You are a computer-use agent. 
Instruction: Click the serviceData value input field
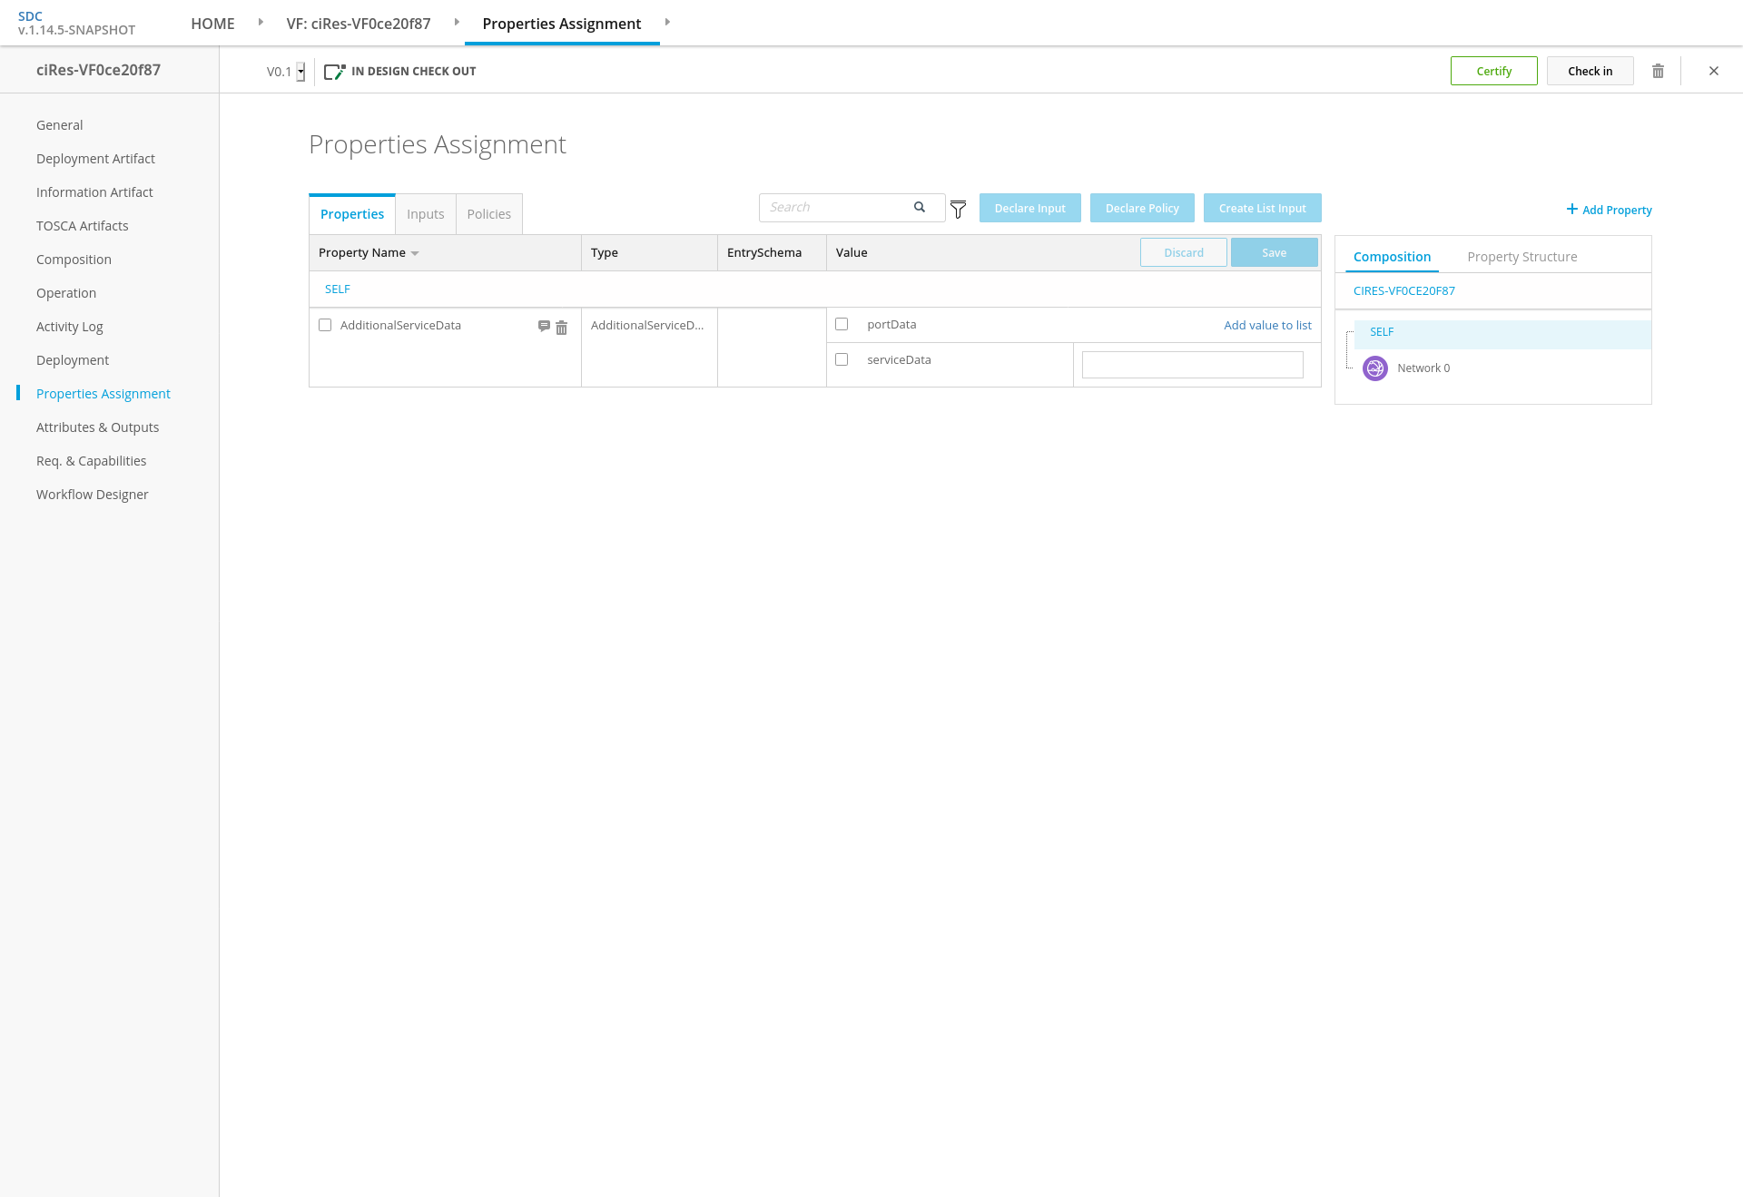pos(1192,365)
